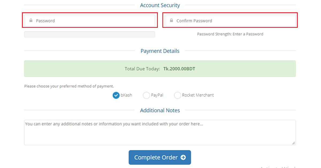Image resolution: width=321 pixels, height=168 pixels.
Task: Click the Payment Details section heading
Action: 160,51
